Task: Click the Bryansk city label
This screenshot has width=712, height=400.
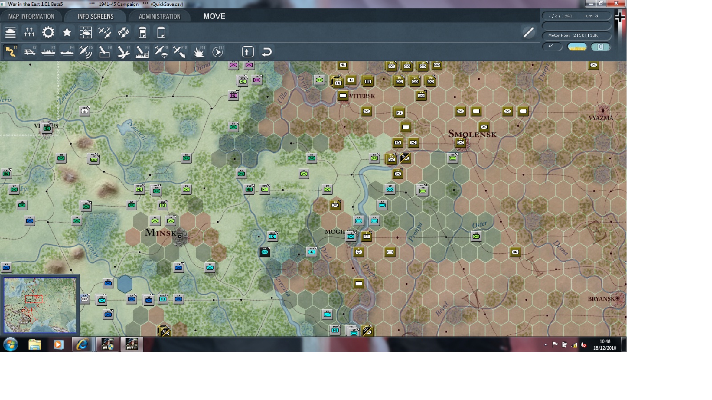Action: pyautogui.click(x=601, y=299)
